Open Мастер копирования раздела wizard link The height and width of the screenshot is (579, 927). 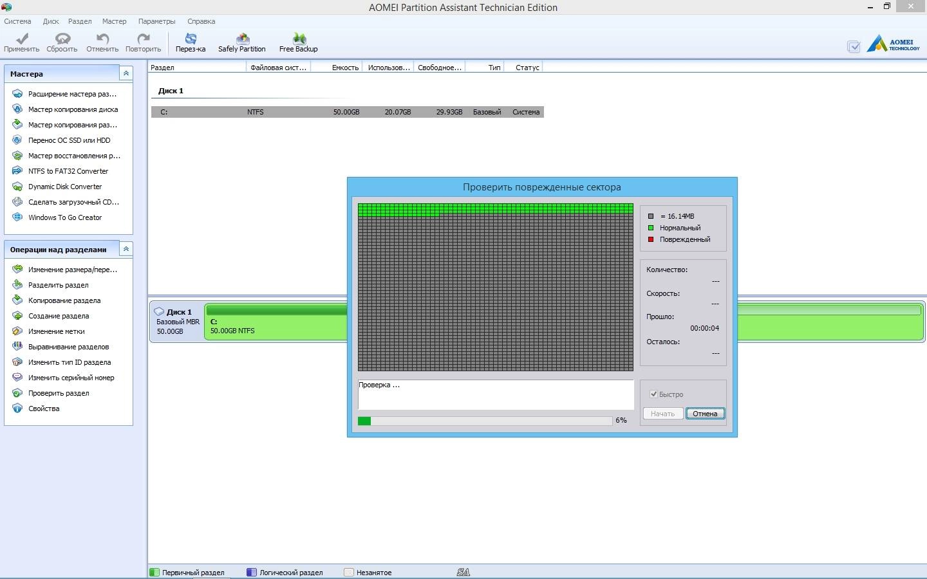tap(73, 125)
